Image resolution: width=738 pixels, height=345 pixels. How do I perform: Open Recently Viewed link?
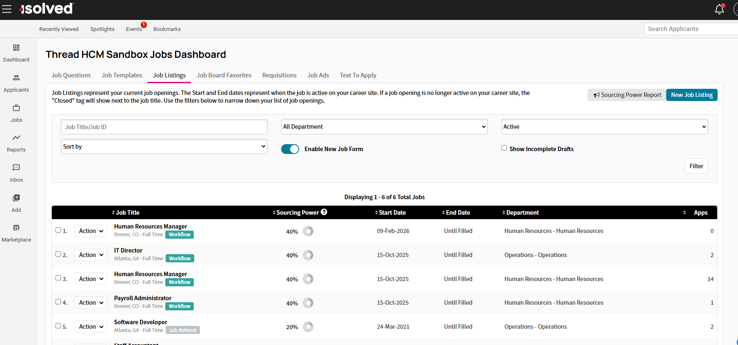click(59, 29)
